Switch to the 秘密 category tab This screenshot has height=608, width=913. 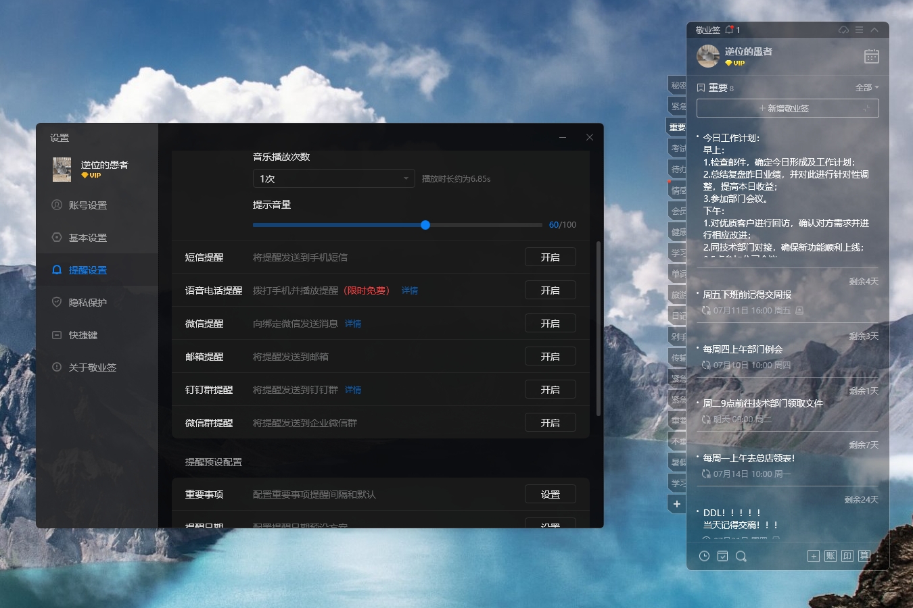click(x=678, y=85)
